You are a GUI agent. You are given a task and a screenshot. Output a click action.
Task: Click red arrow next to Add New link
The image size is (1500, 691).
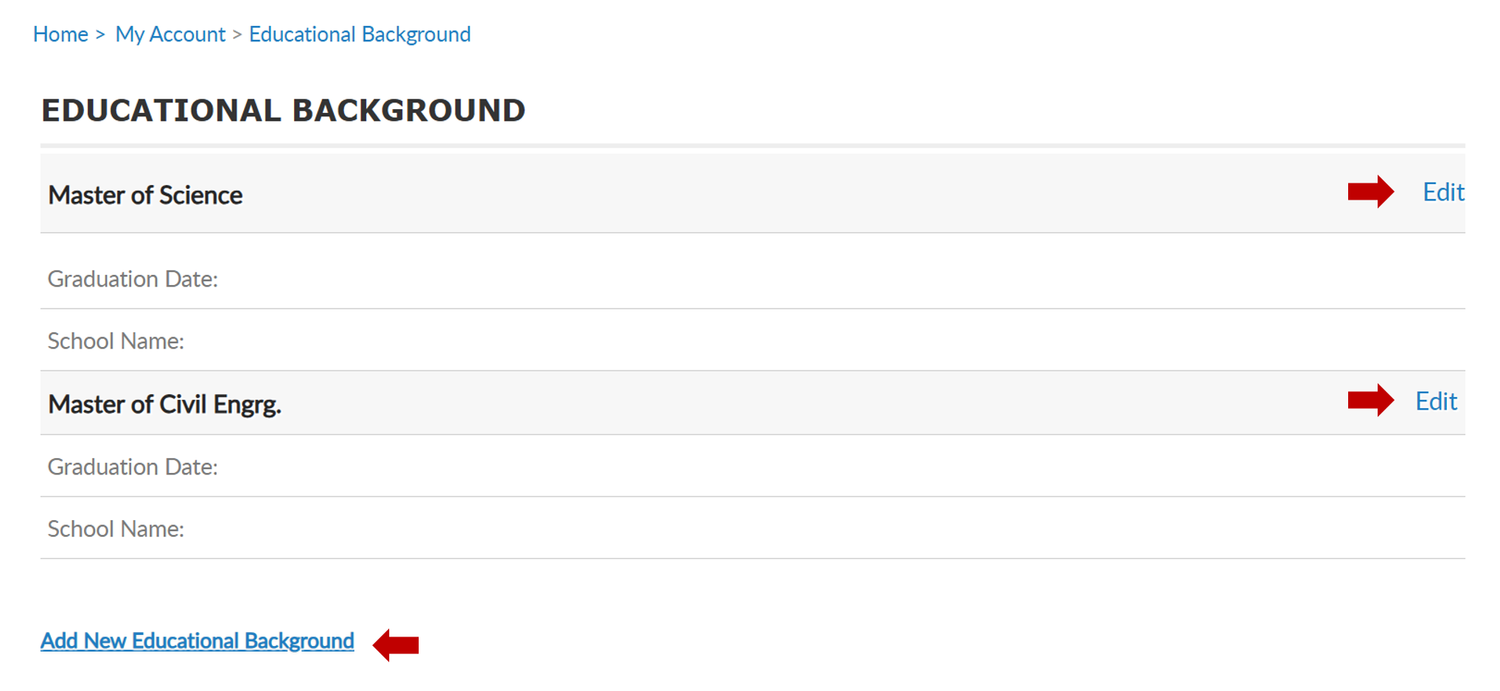point(396,645)
